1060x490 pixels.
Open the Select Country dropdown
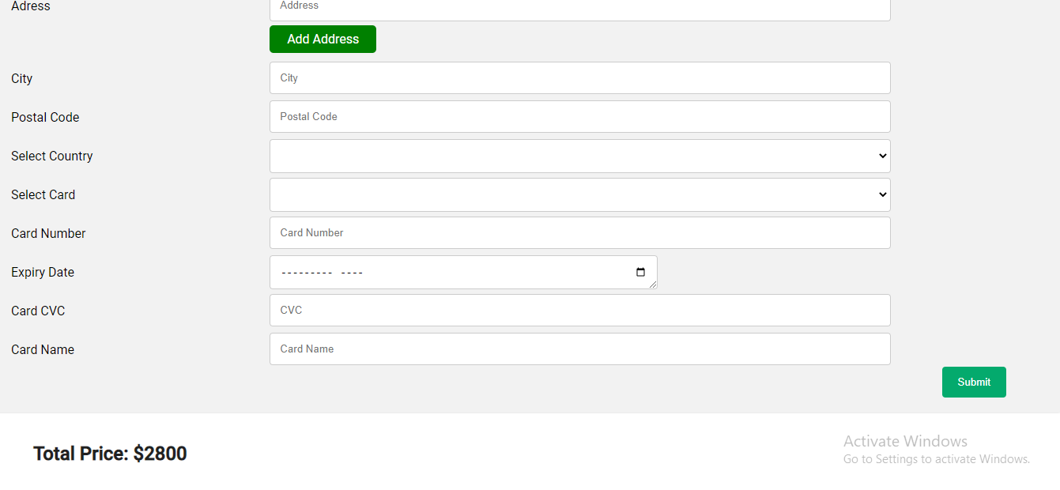(580, 156)
